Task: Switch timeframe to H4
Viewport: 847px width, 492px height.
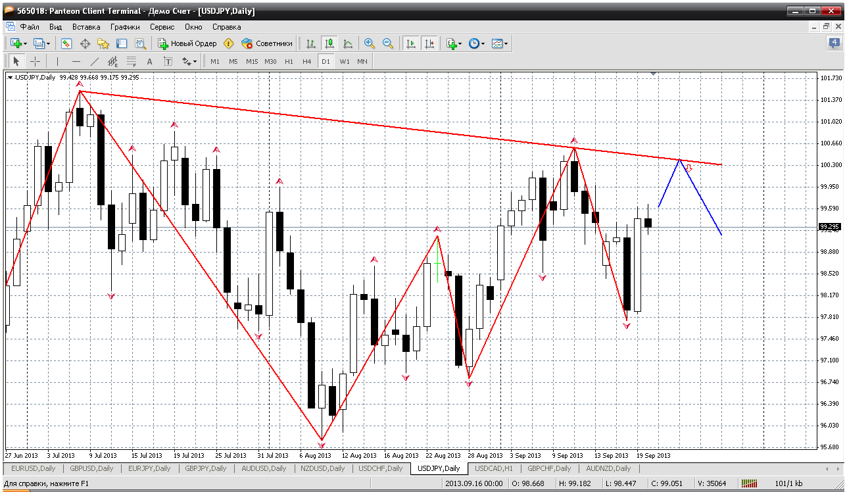Action: point(307,61)
